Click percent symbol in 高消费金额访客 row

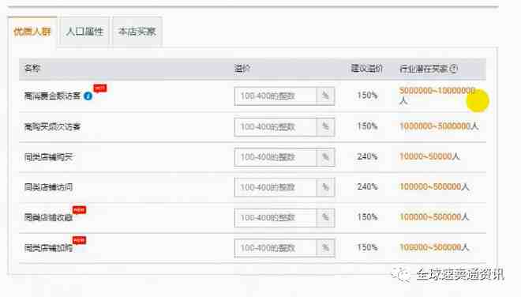(325, 96)
